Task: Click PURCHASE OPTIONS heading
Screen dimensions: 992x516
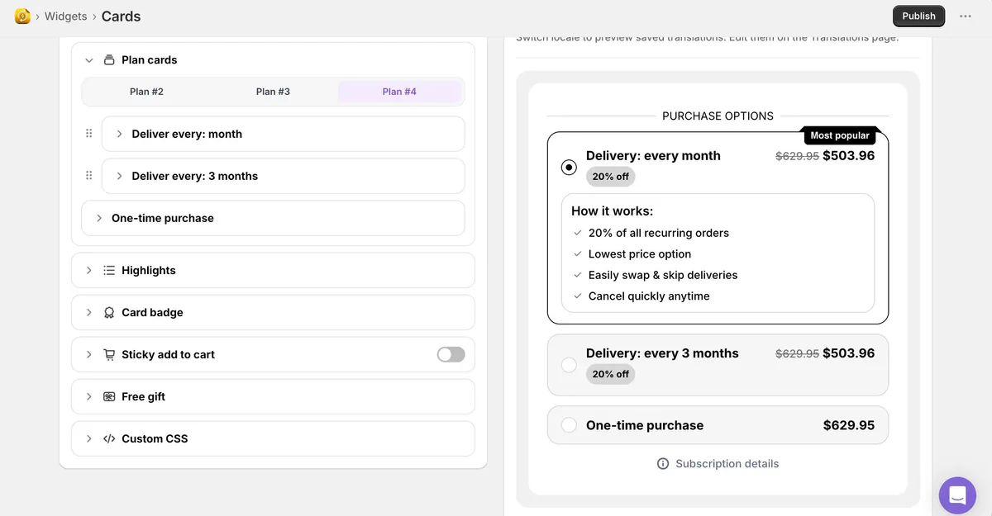Action: [x=718, y=116]
